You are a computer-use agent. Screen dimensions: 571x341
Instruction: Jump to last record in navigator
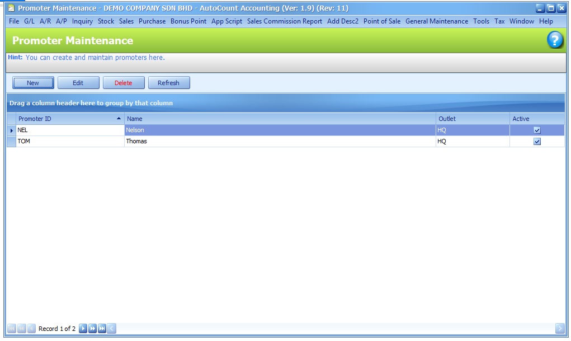102,329
